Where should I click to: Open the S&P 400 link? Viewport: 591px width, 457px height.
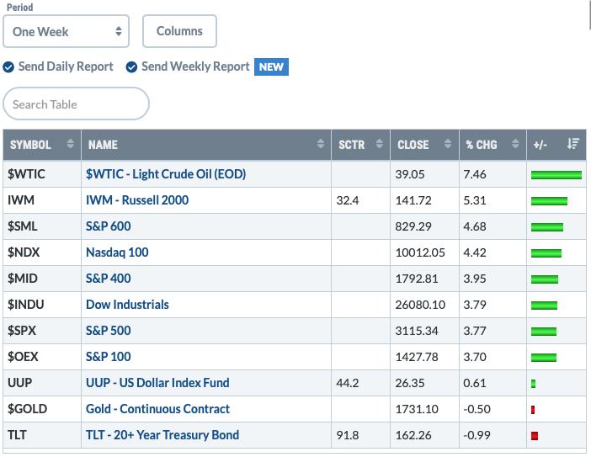[108, 279]
